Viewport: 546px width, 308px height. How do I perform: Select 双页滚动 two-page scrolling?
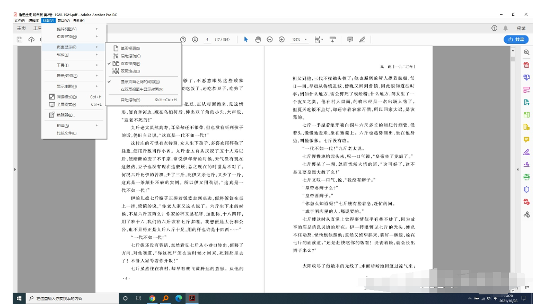[144, 71]
